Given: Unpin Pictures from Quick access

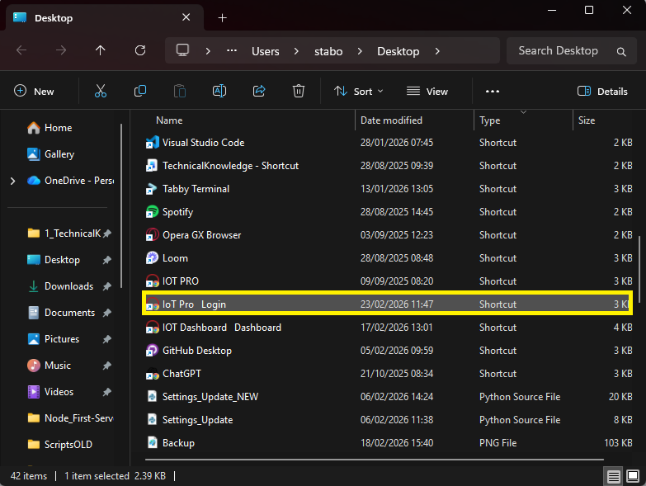Looking at the screenshot, I should click(107, 339).
